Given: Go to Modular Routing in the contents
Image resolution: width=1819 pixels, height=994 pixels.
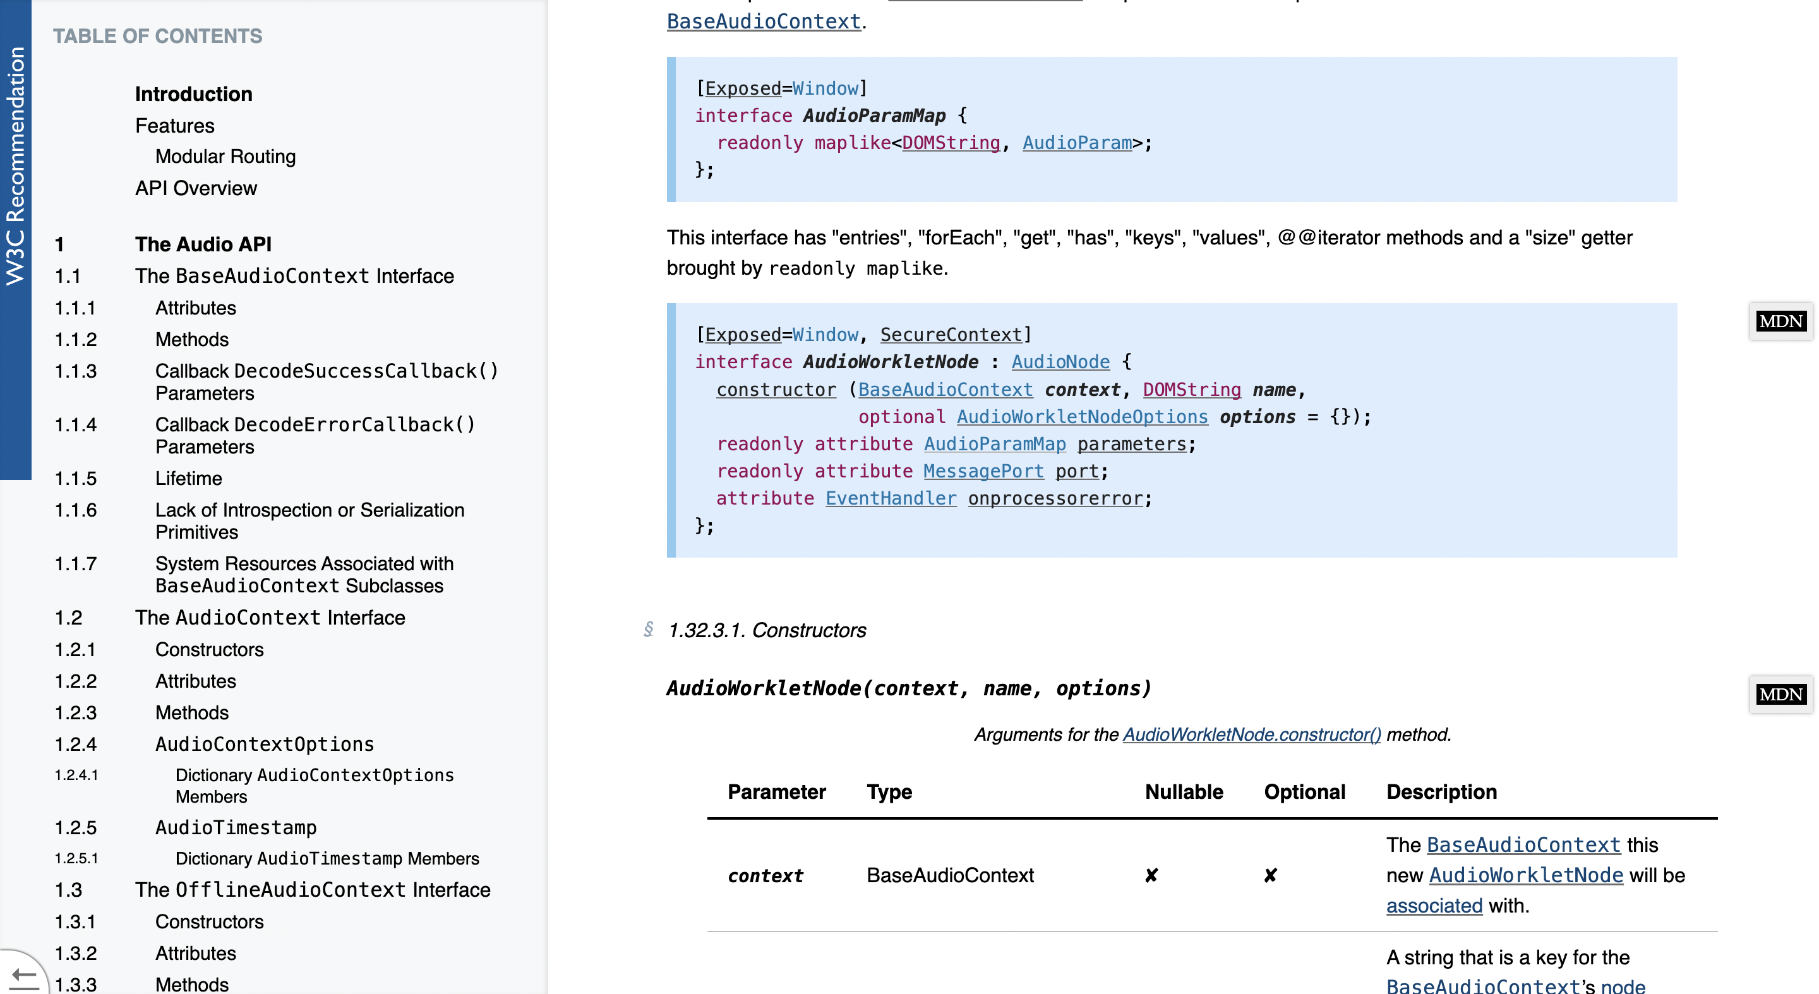Looking at the screenshot, I should tap(225, 157).
